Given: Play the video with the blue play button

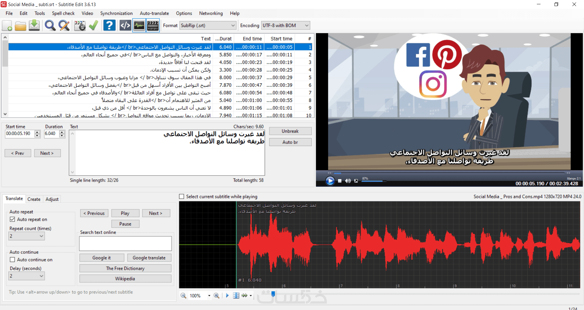Looking at the screenshot, I should [x=330, y=181].
